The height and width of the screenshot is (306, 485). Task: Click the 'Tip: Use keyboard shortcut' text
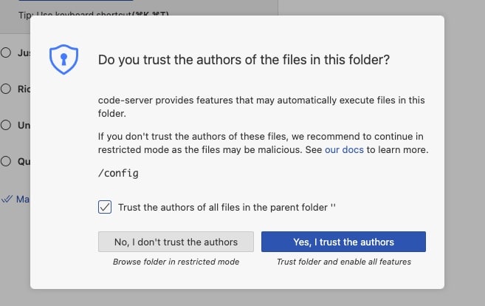coord(94,13)
